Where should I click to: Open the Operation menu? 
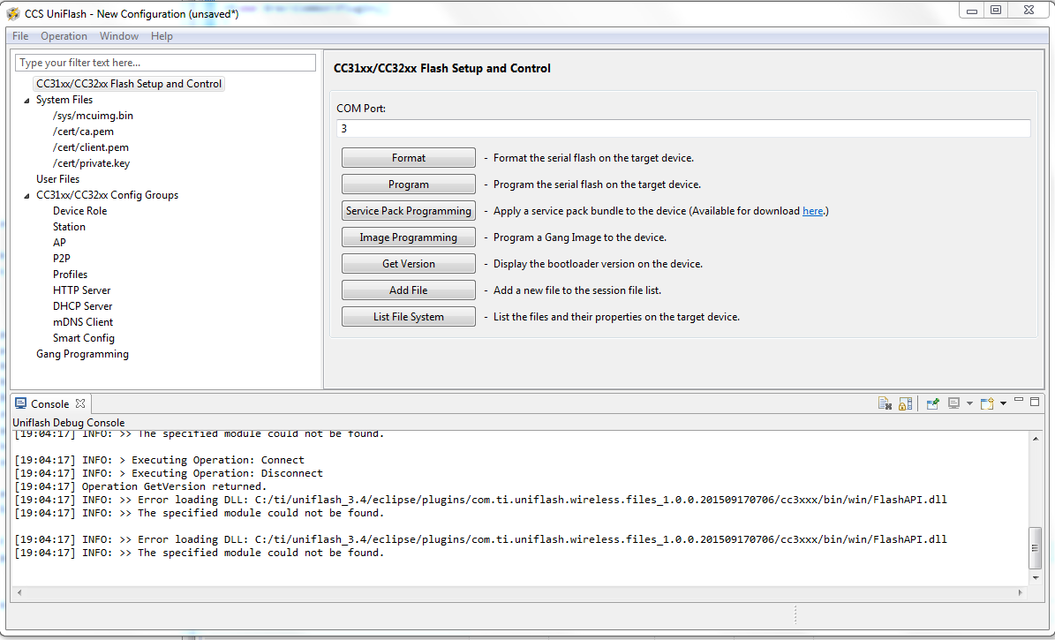click(x=64, y=36)
